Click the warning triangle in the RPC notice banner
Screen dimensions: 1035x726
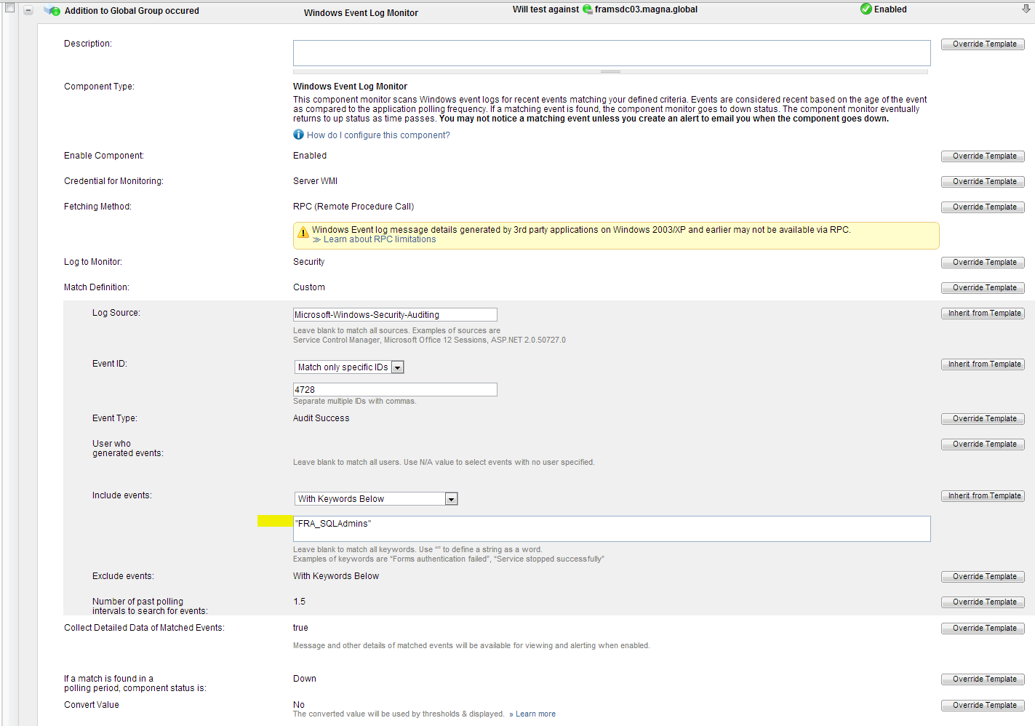pyautogui.click(x=304, y=233)
